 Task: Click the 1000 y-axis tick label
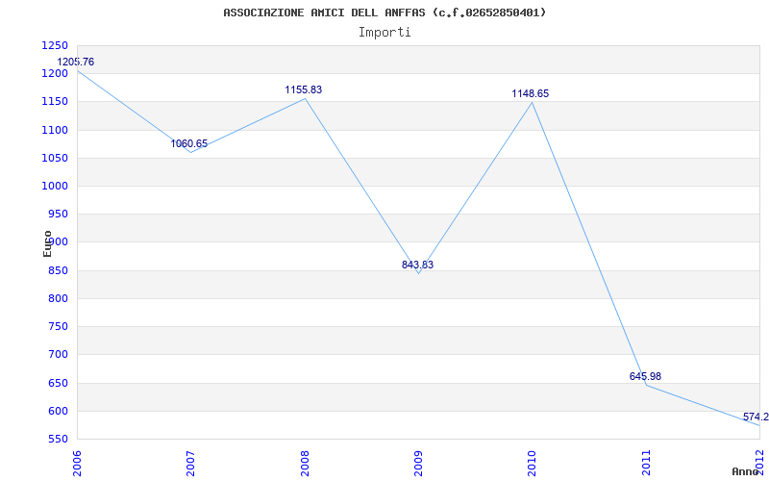[x=55, y=186]
